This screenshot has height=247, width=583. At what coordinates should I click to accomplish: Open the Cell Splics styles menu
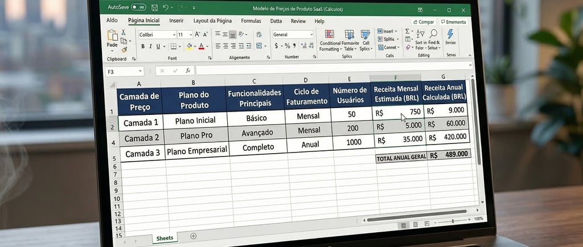(366, 40)
